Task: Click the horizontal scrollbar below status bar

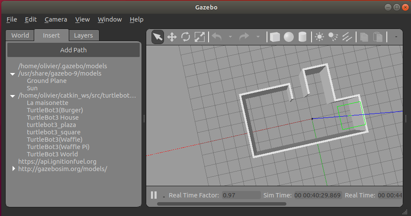Action: 222,204
